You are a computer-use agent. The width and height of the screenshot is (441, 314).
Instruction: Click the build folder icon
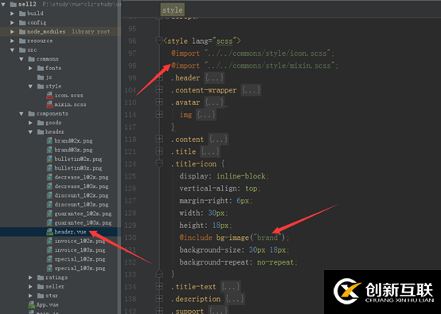tap(22, 14)
